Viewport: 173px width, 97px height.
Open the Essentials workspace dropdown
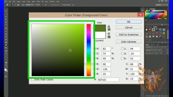pyautogui.click(x=162, y=5)
